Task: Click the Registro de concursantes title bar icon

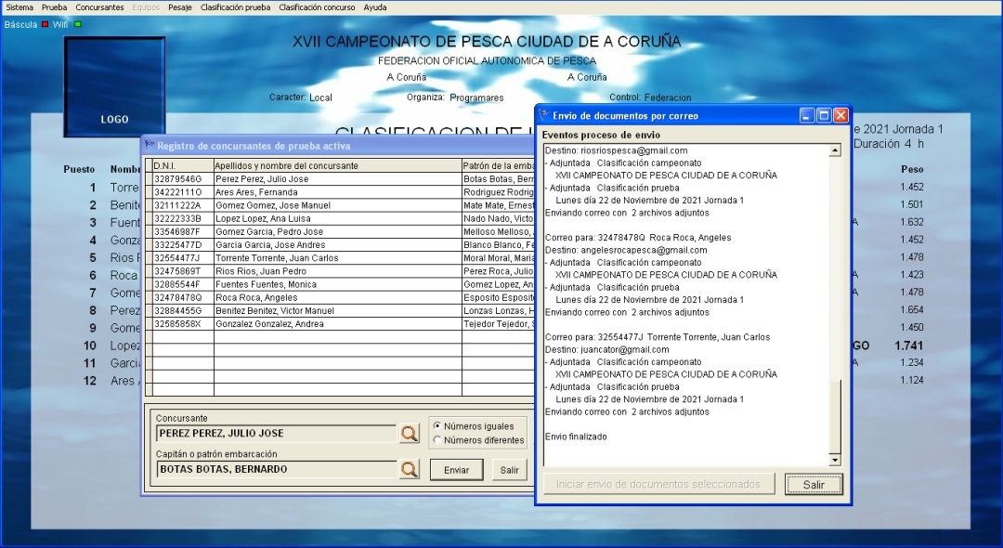Action: (149, 145)
